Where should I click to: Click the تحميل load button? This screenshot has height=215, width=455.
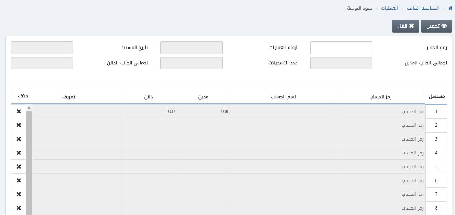tap(436, 26)
